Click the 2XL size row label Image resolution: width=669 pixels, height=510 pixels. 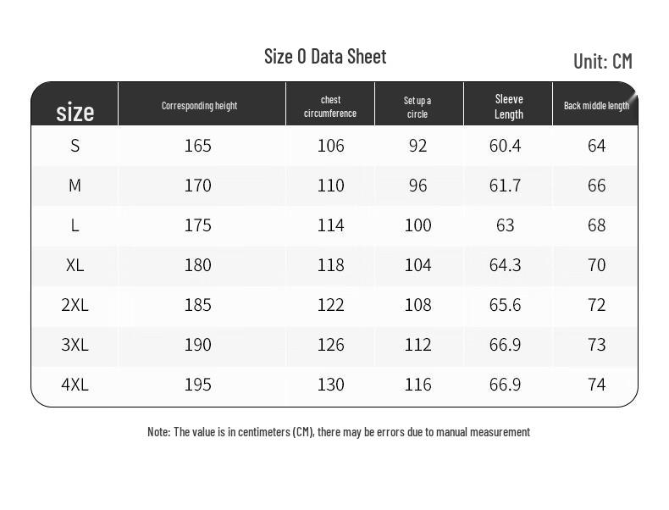click(75, 305)
